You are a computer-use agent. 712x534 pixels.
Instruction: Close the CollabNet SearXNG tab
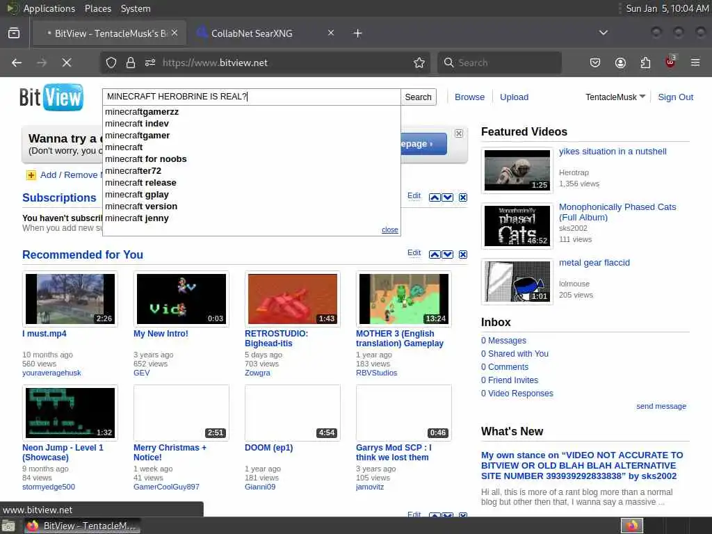pyautogui.click(x=331, y=33)
